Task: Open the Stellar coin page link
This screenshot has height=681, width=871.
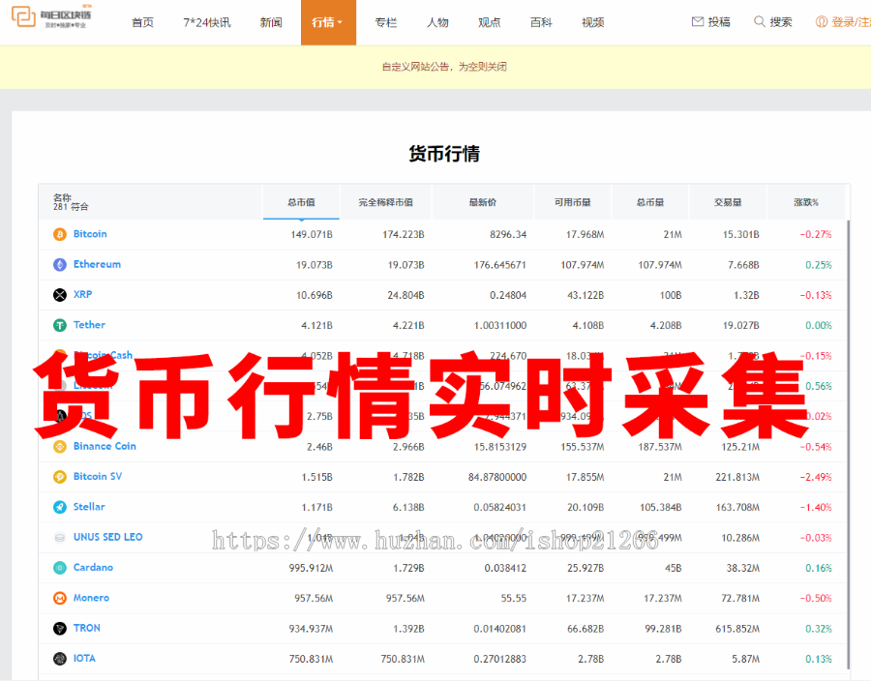Action: point(87,506)
